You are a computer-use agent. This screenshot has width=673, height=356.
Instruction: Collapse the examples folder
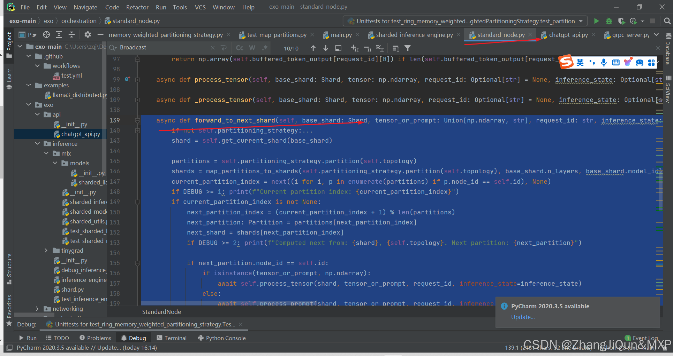pos(29,85)
